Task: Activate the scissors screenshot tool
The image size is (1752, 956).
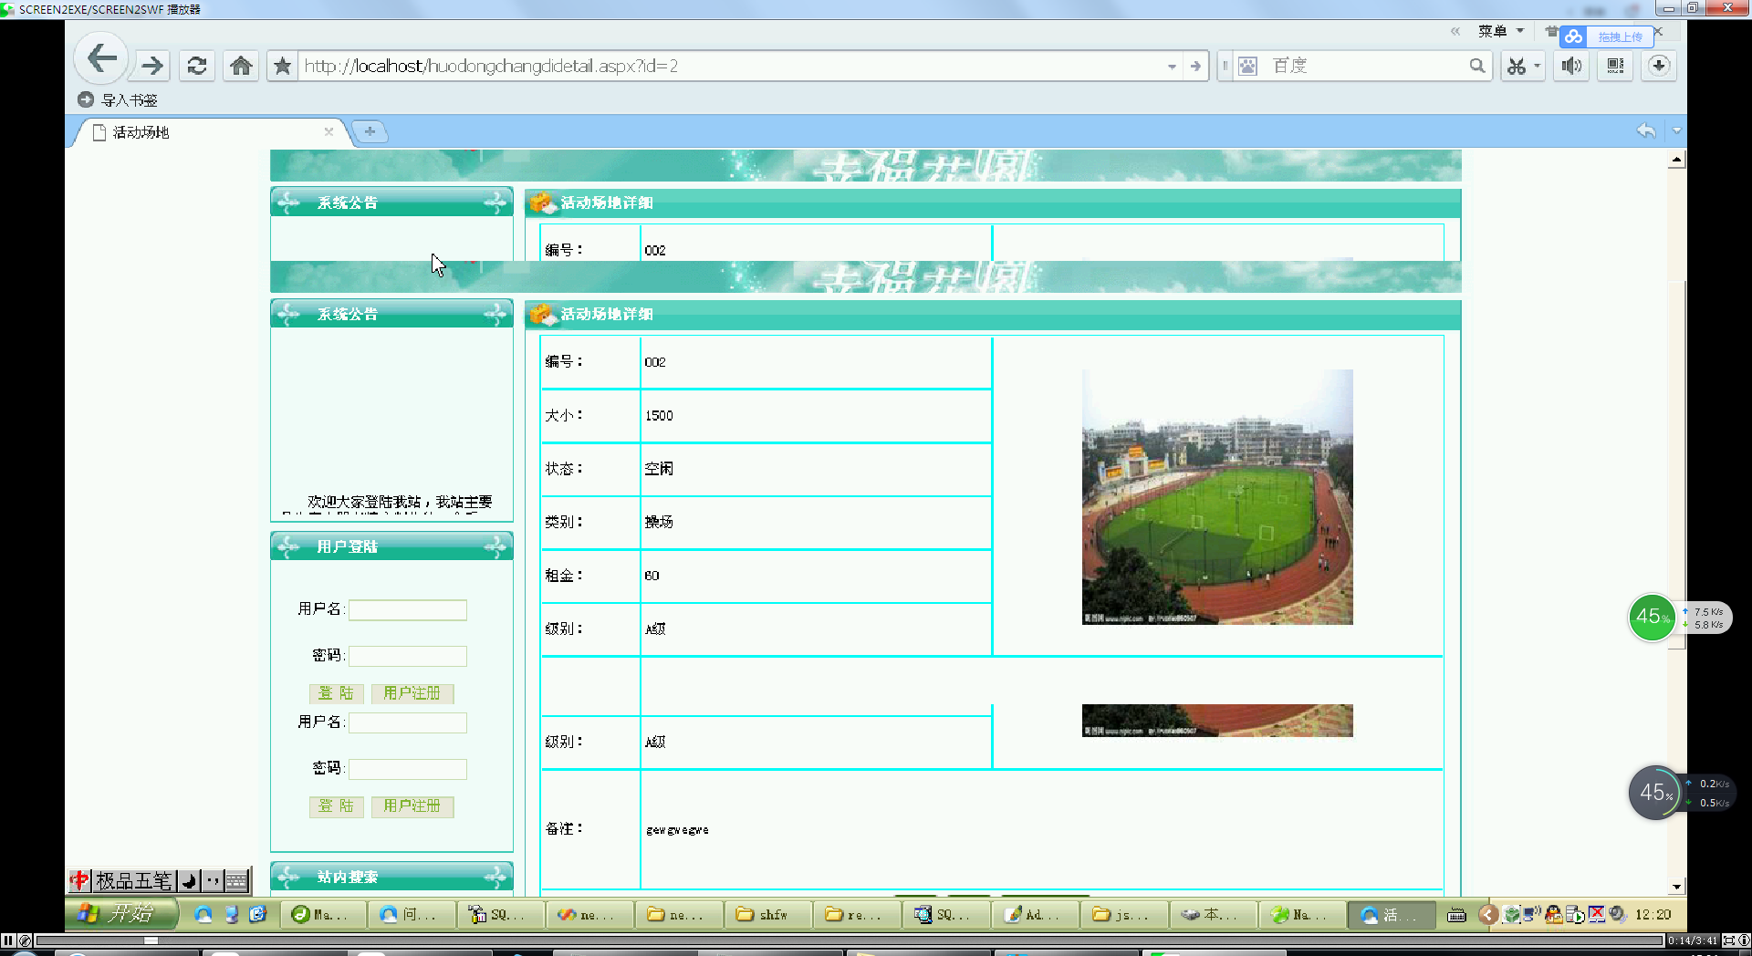Action: pyautogui.click(x=1516, y=66)
